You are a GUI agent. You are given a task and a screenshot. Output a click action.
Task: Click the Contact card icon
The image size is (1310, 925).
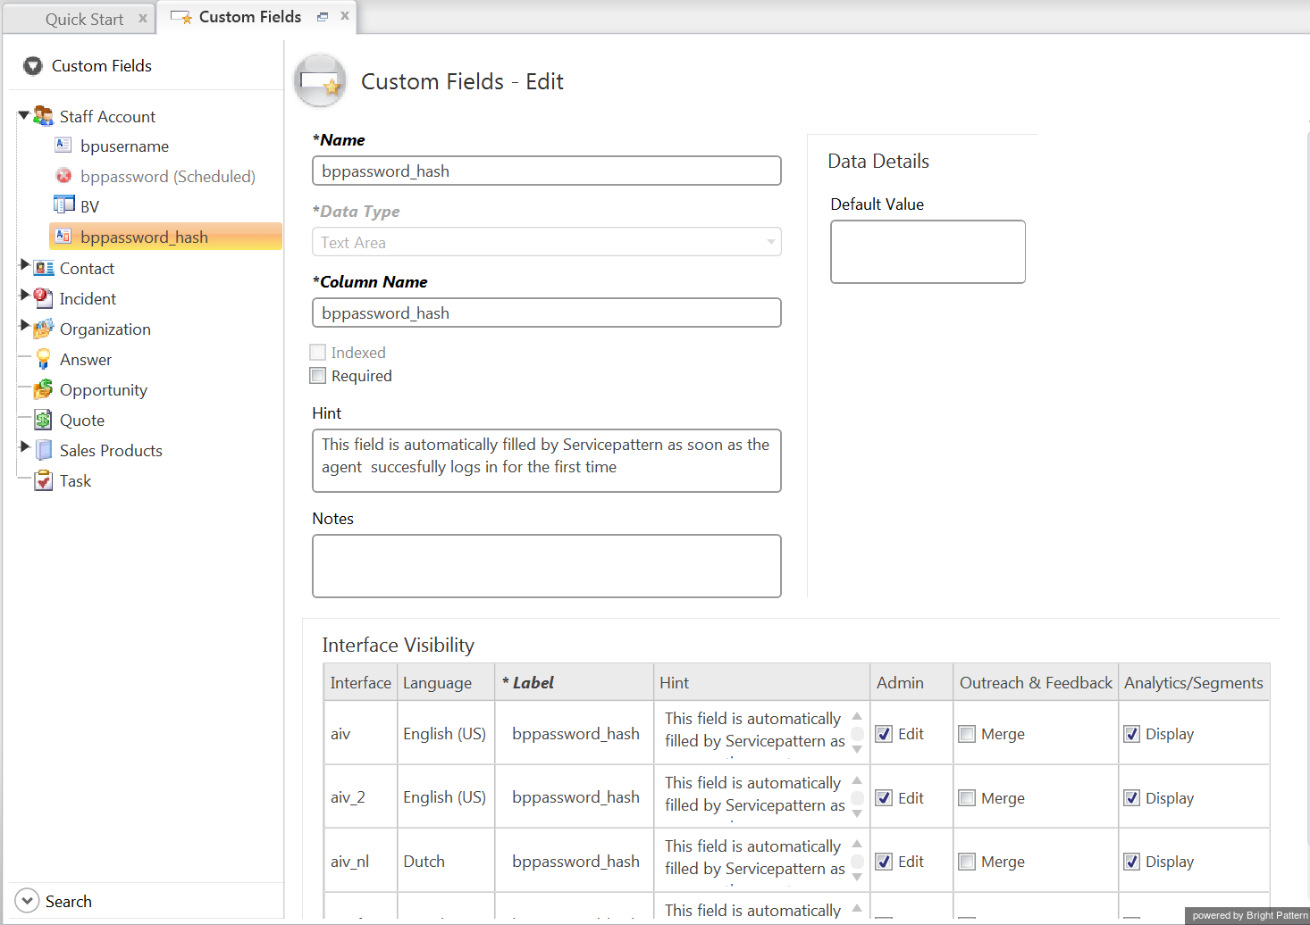[44, 268]
